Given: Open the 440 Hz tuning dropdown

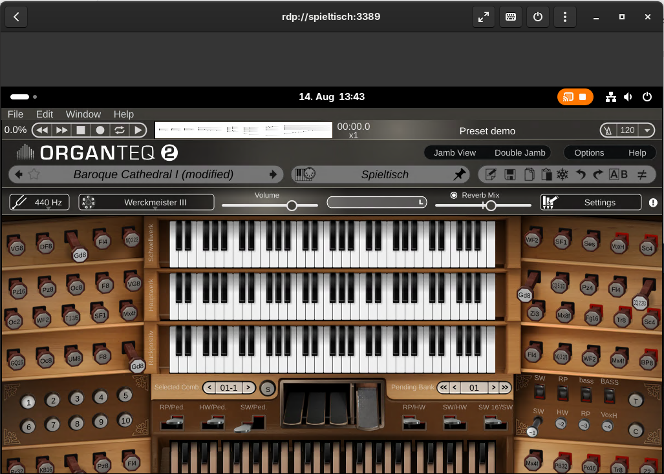Looking at the screenshot, I should [39, 203].
